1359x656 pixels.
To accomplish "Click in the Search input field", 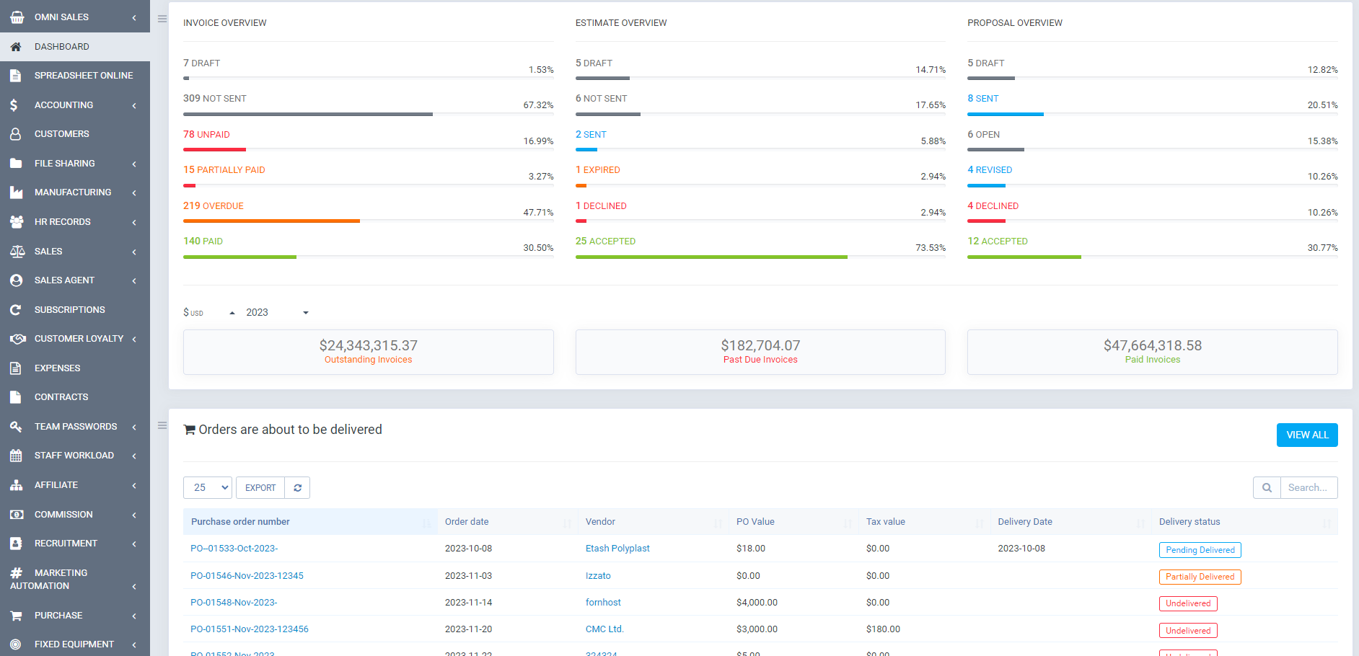I will (x=1308, y=488).
